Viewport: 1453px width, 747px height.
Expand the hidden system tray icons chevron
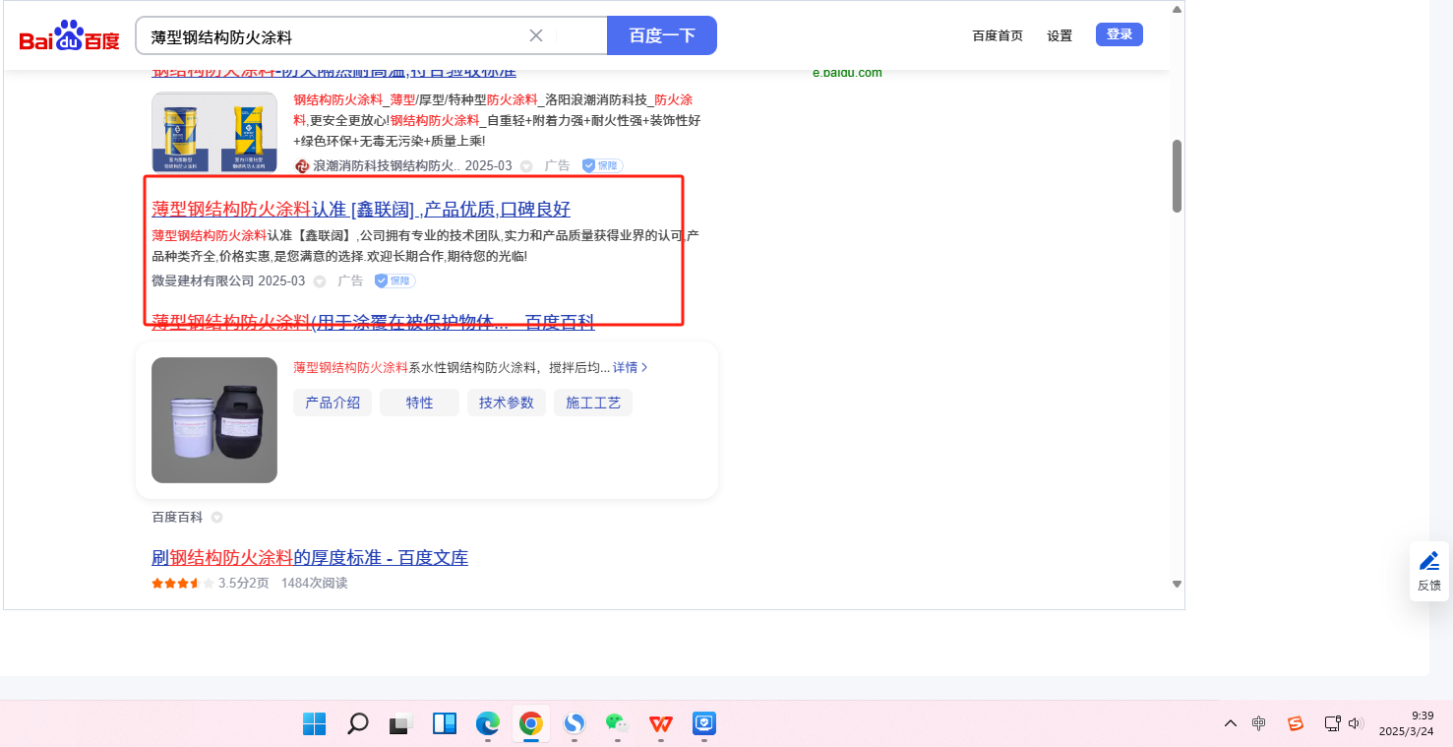pos(1231,723)
